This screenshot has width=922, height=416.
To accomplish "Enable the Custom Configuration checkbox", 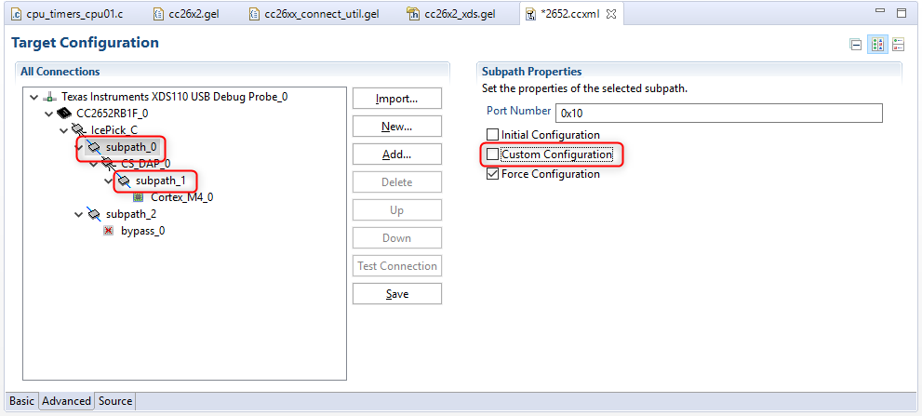I will pyautogui.click(x=492, y=154).
